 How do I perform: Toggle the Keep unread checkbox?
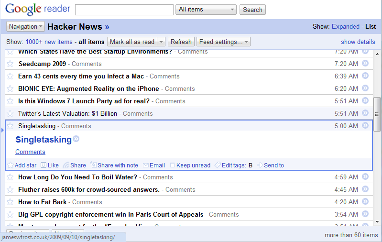pyautogui.click(x=173, y=165)
